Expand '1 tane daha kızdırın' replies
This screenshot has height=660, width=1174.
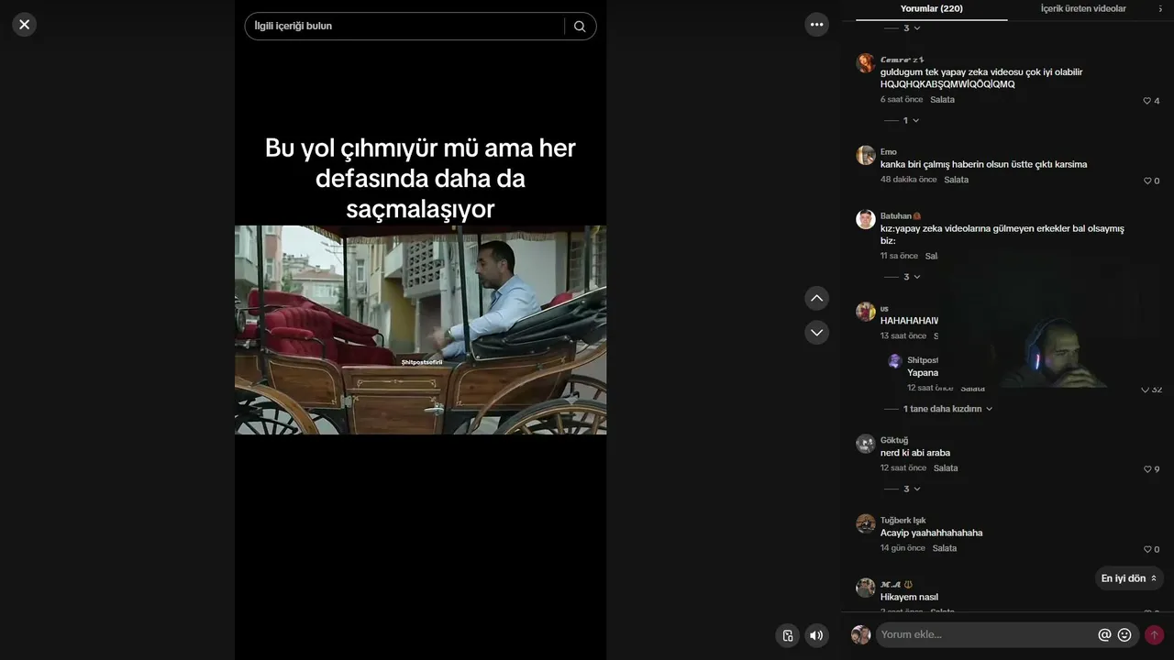[938, 409]
